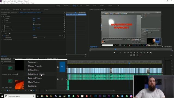The image size is (174, 98).
Task: Expand the Rotation property
Action: 3,26
